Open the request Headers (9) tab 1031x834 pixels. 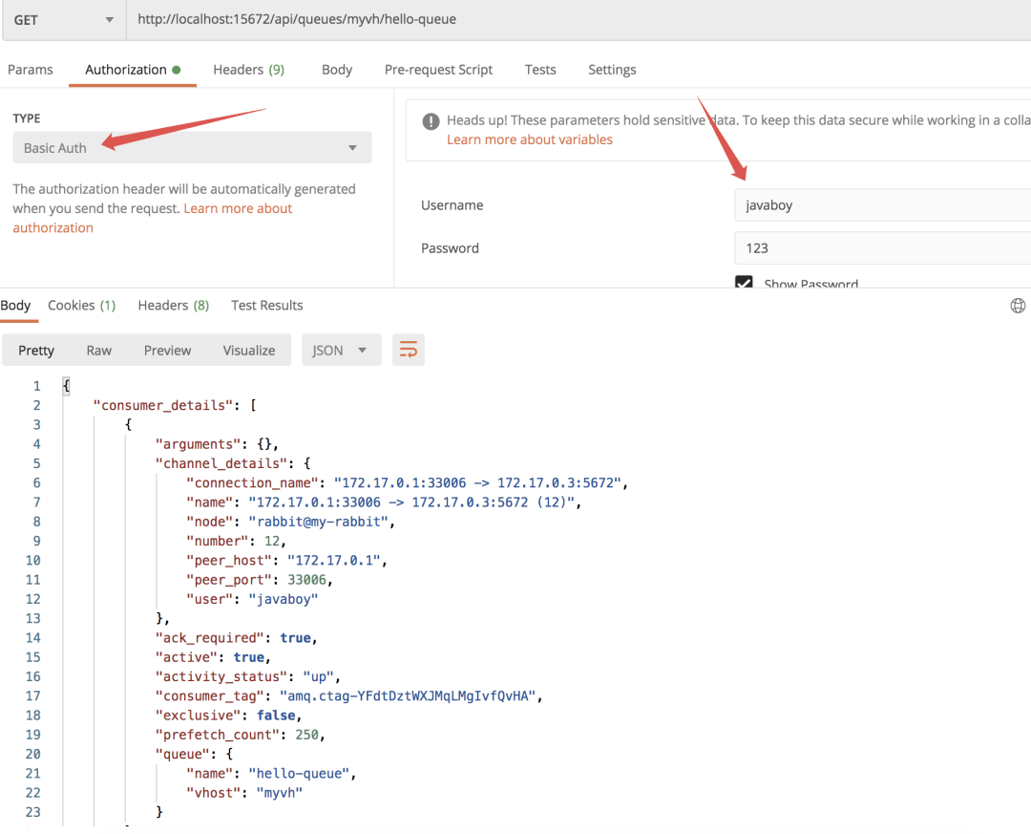(248, 70)
